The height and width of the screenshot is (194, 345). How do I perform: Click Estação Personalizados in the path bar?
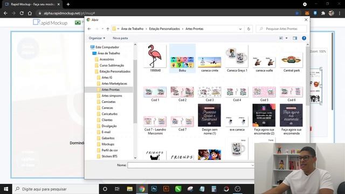(164, 29)
